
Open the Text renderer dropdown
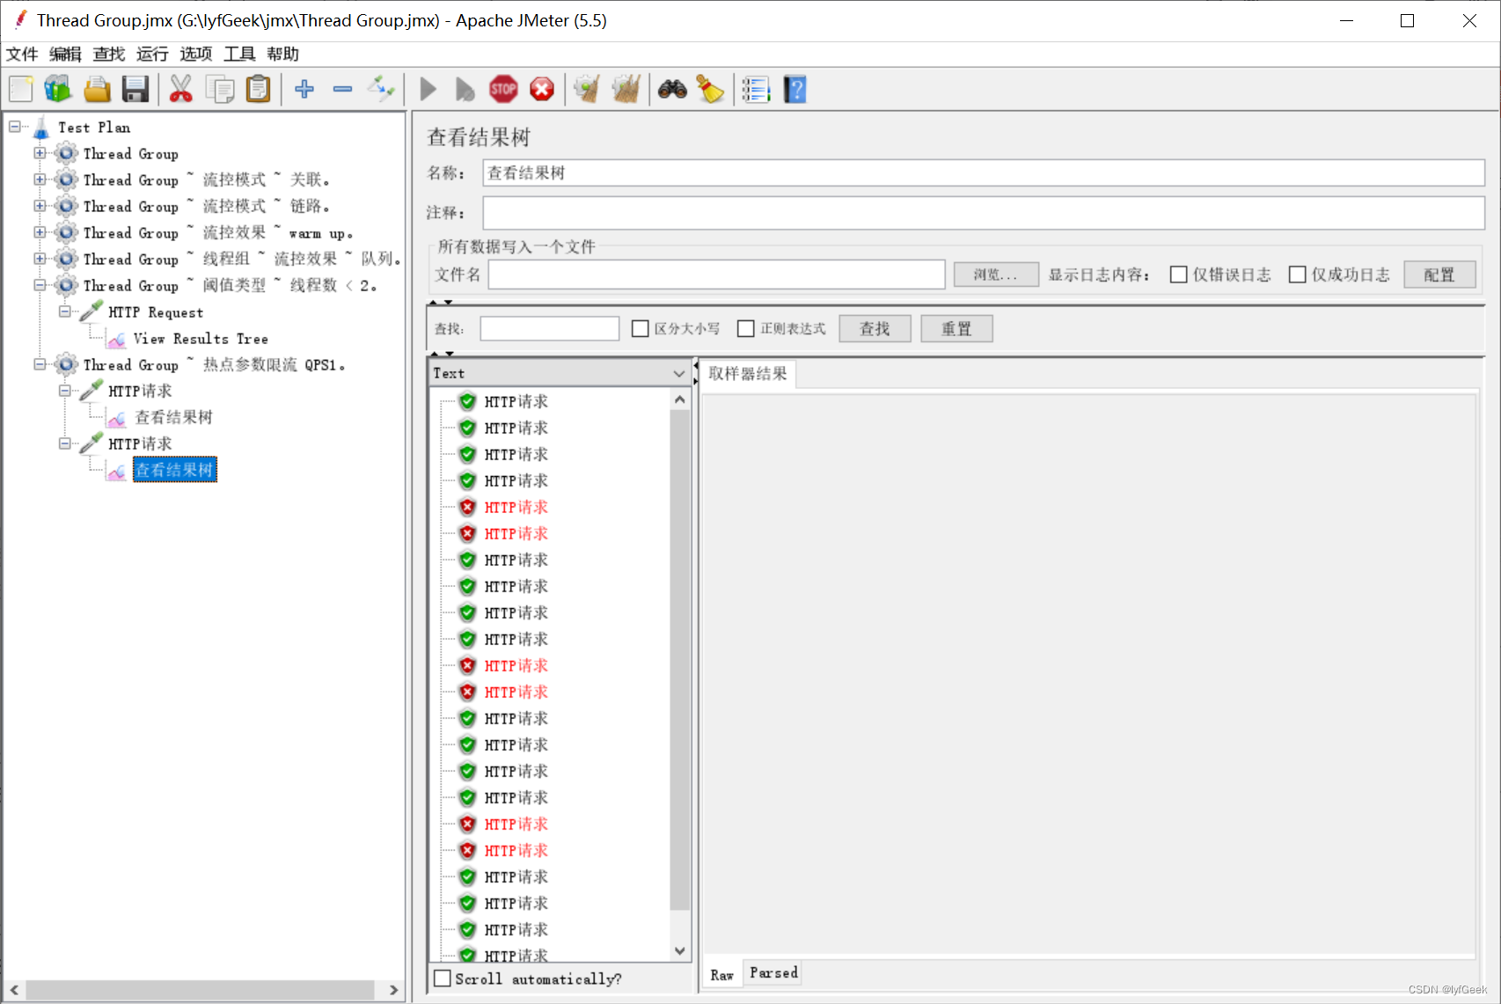pyautogui.click(x=560, y=373)
